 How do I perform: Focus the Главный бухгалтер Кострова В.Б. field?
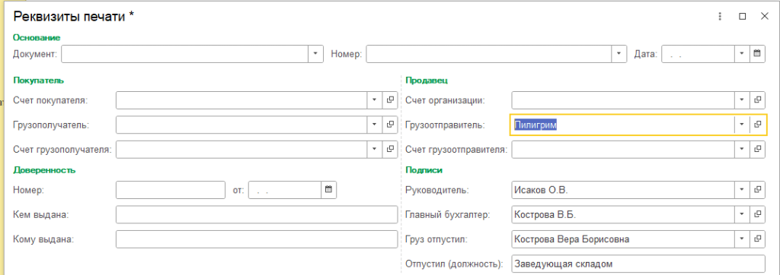pyautogui.click(x=623, y=214)
